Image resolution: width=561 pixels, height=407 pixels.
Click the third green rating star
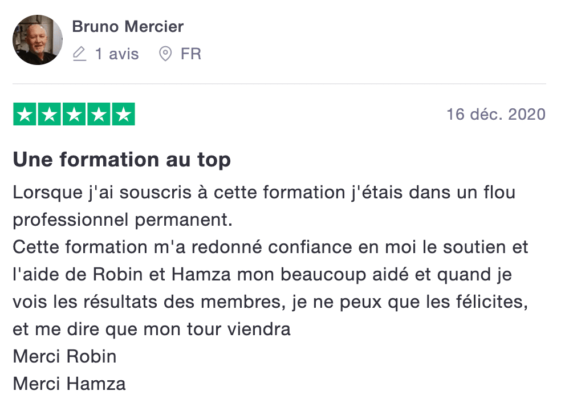click(x=74, y=114)
